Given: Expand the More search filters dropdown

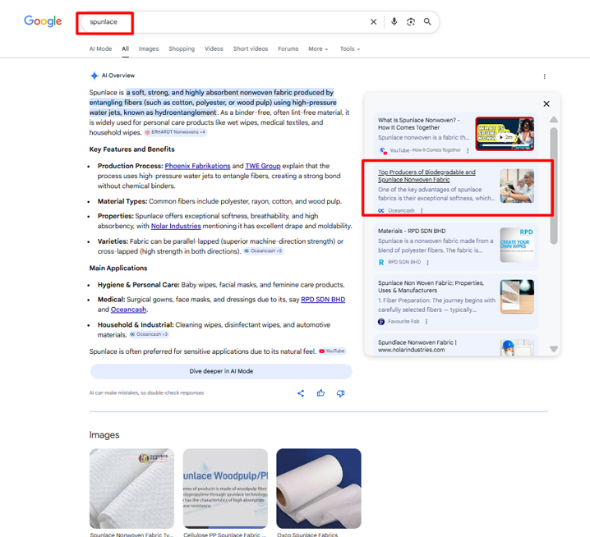Looking at the screenshot, I should click(x=318, y=49).
